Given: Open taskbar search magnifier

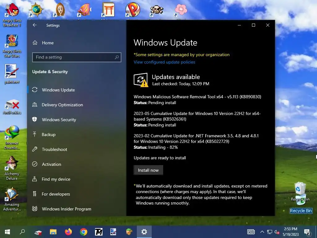Looking at the screenshot, I should [x=22, y=232].
